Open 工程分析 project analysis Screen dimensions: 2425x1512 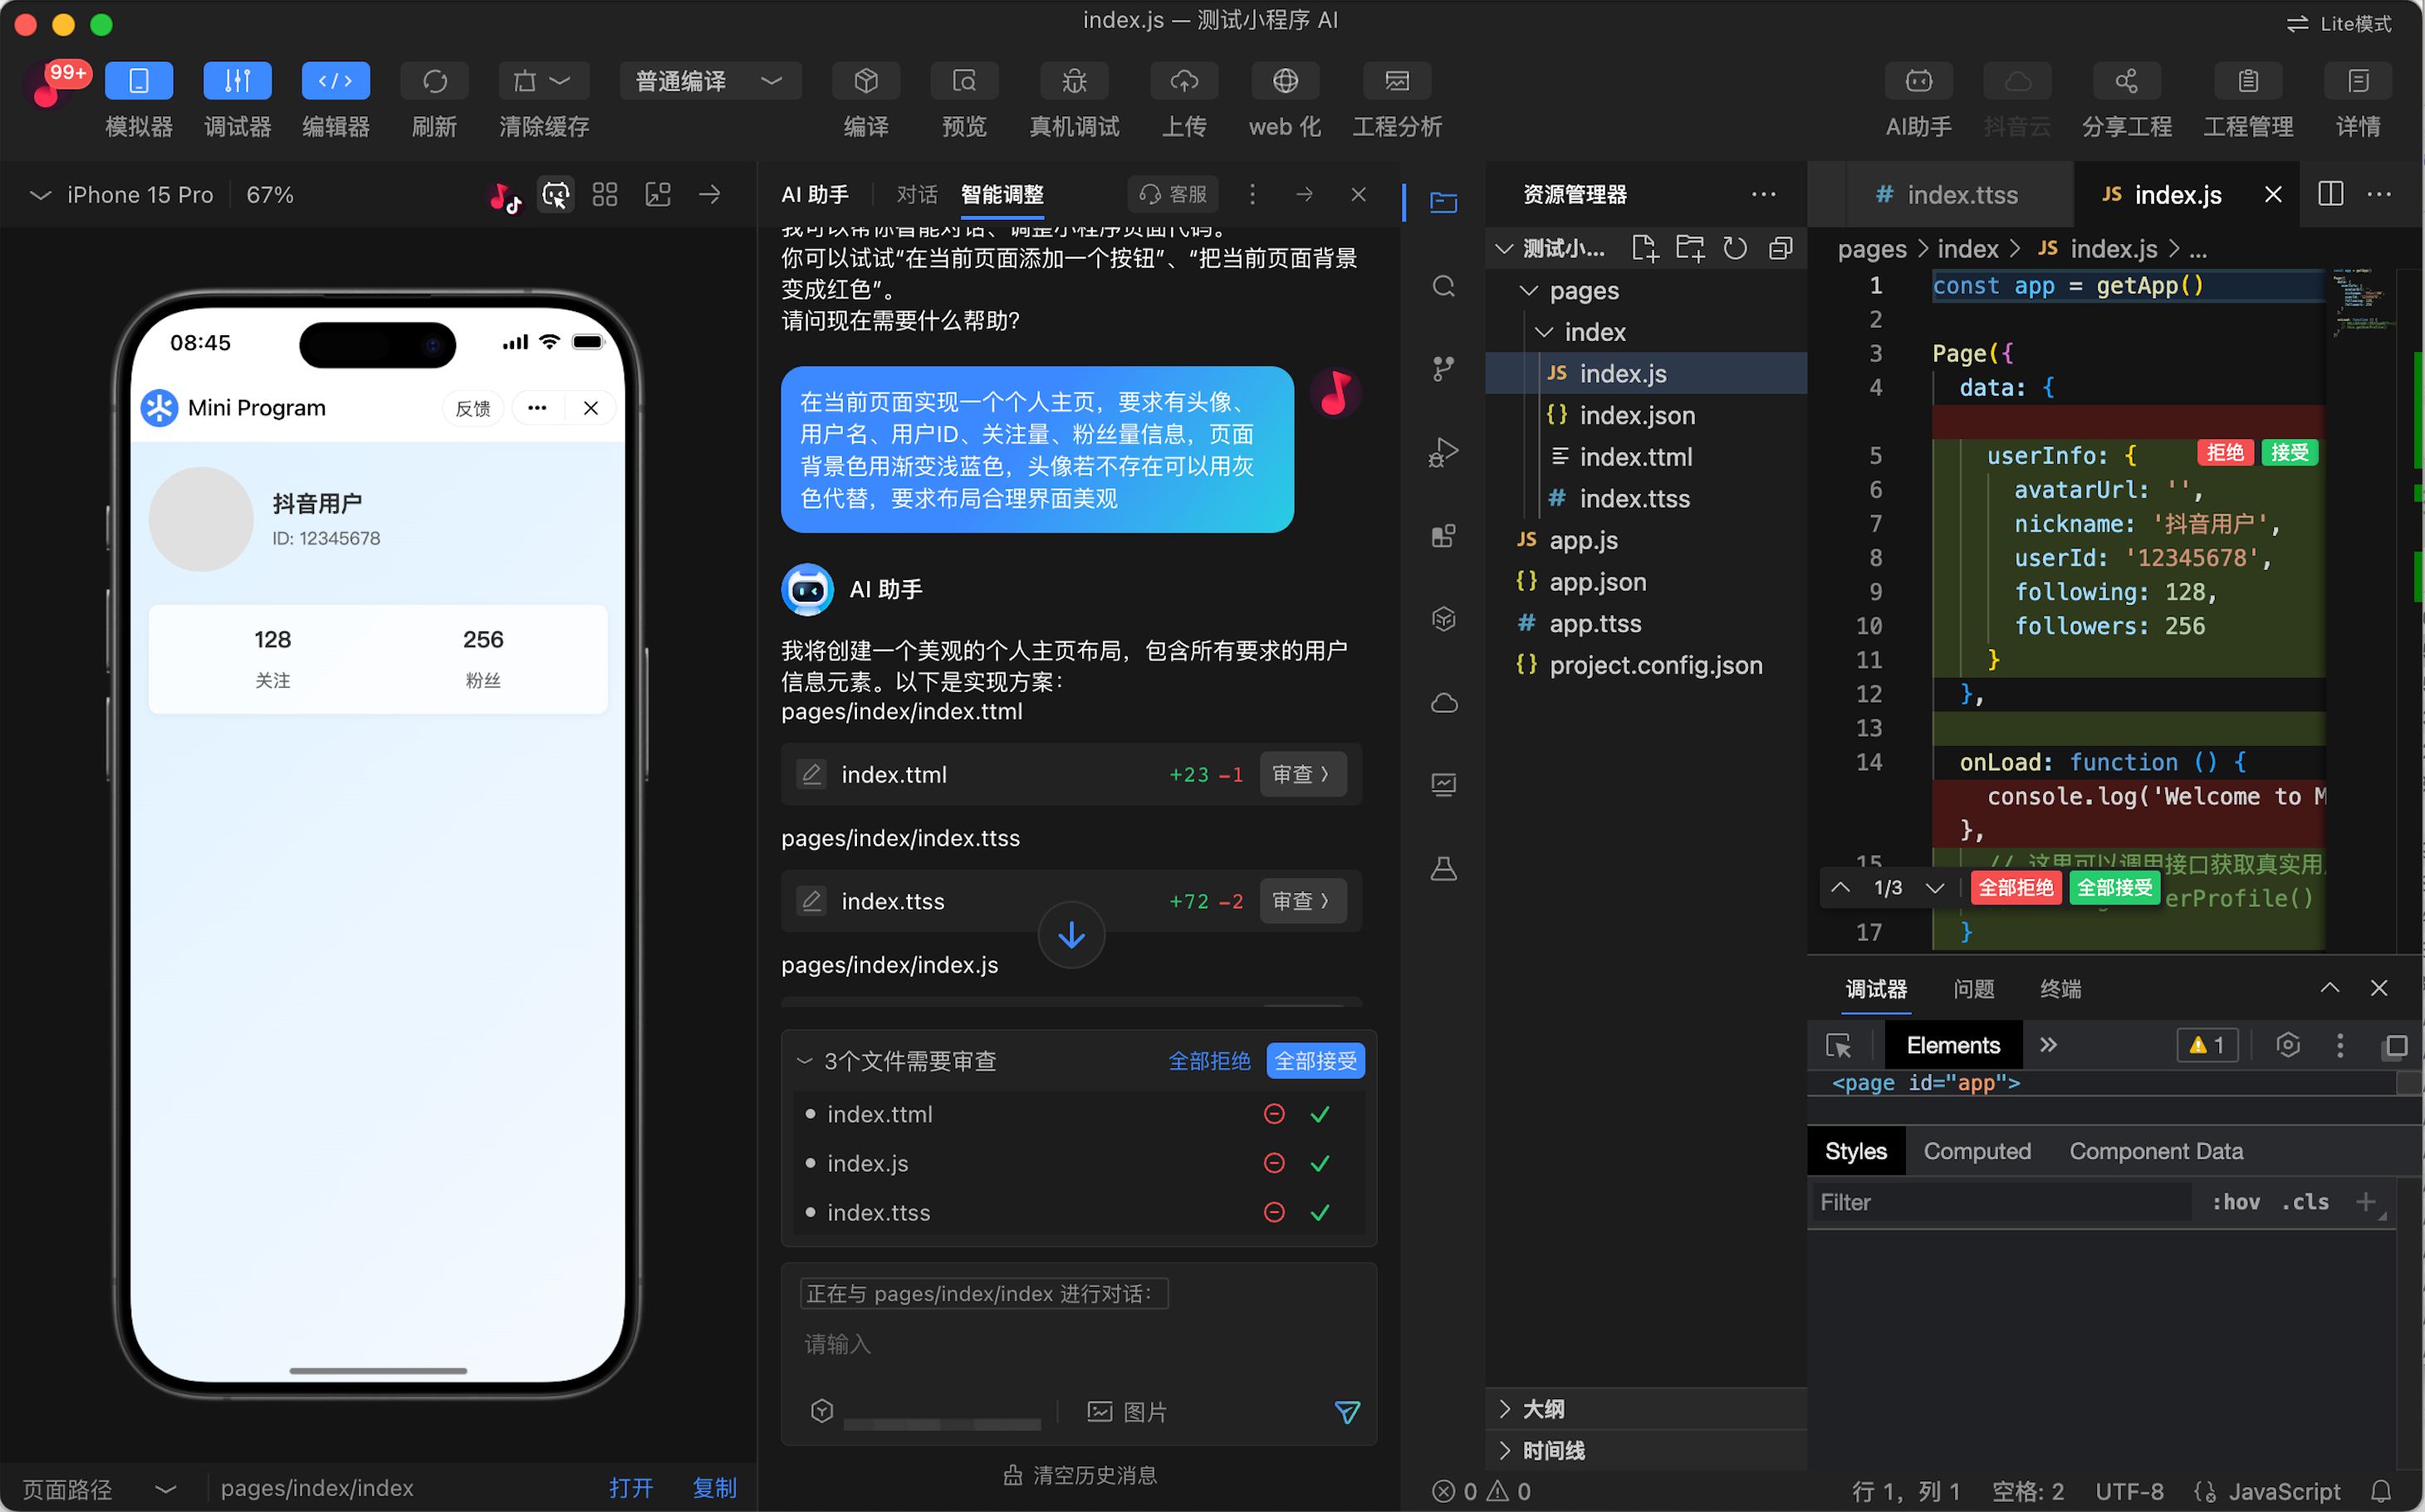point(1397,81)
